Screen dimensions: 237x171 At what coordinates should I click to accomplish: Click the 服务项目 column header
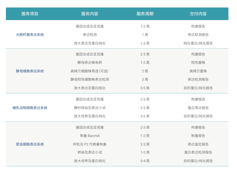click(30, 14)
